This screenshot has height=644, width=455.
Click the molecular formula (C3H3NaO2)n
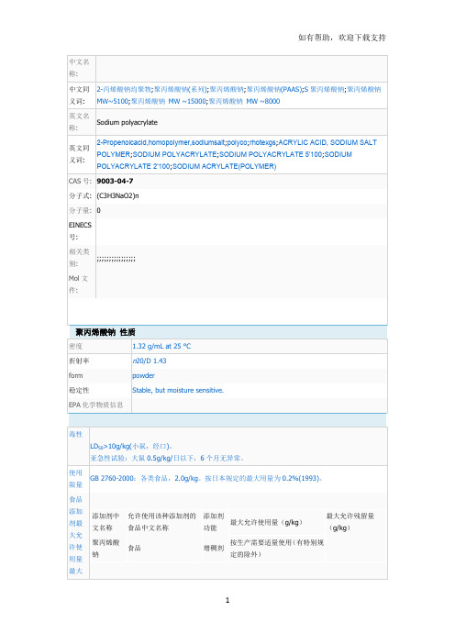click(x=117, y=196)
